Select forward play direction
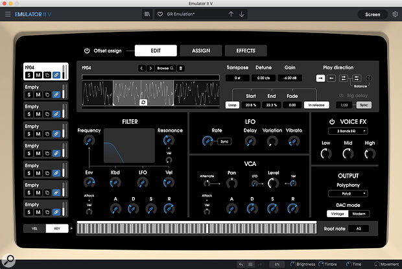Image resolution: width=402 pixels, height=269 pixels. click(320, 78)
